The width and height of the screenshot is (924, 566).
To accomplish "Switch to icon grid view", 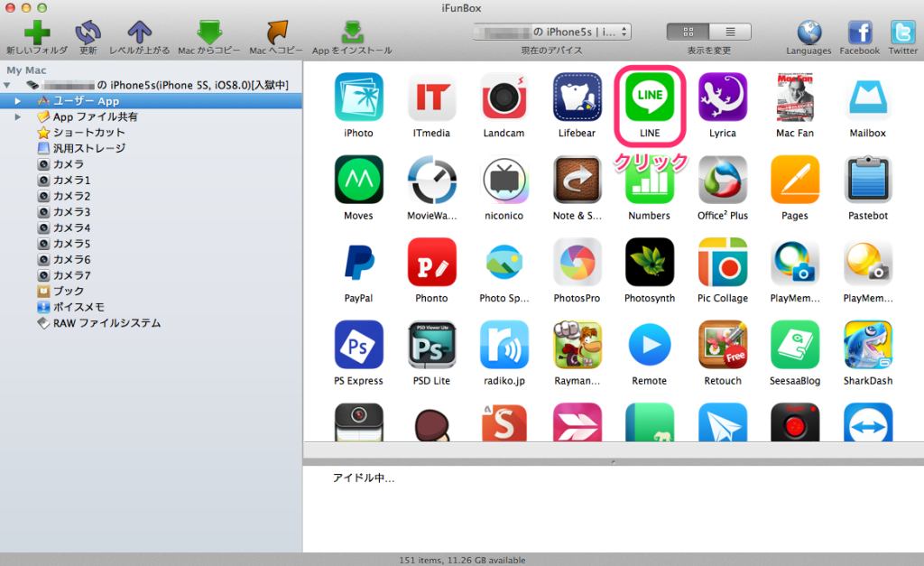I will (x=688, y=32).
